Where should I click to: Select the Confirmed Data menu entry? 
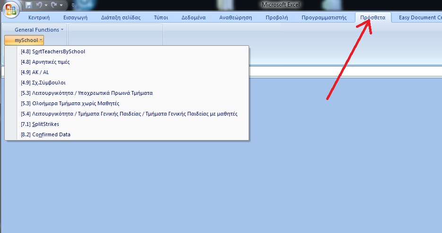click(x=45, y=134)
